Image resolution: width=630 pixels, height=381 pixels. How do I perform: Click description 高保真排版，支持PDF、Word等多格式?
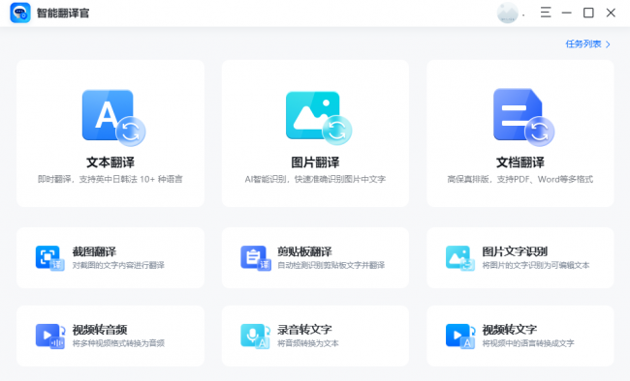click(x=520, y=179)
